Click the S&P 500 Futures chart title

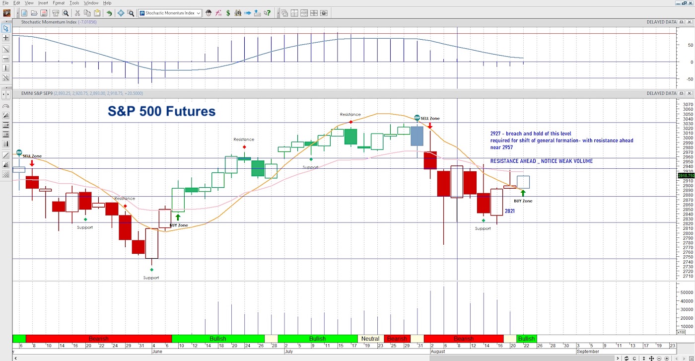tap(162, 111)
